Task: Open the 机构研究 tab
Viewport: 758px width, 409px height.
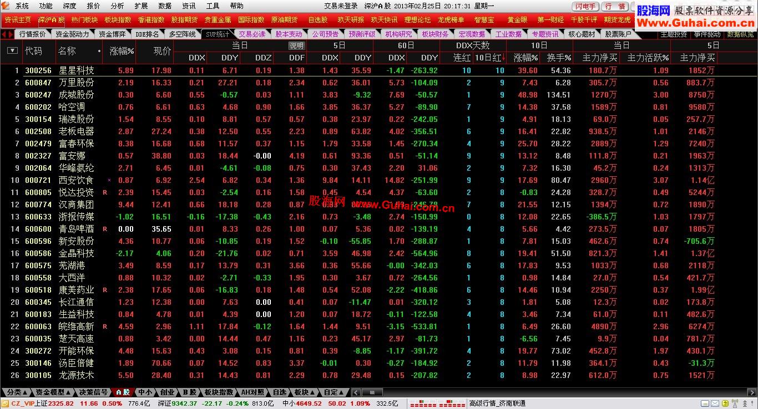Action: [398, 34]
